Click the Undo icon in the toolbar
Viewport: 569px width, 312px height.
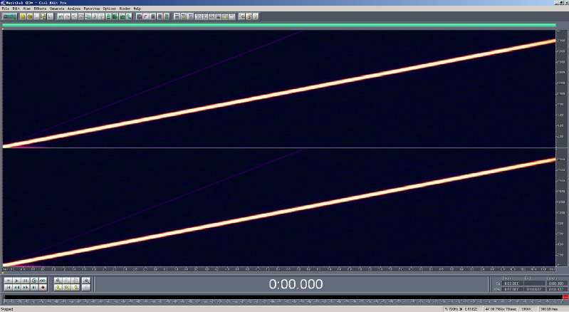(x=61, y=16)
